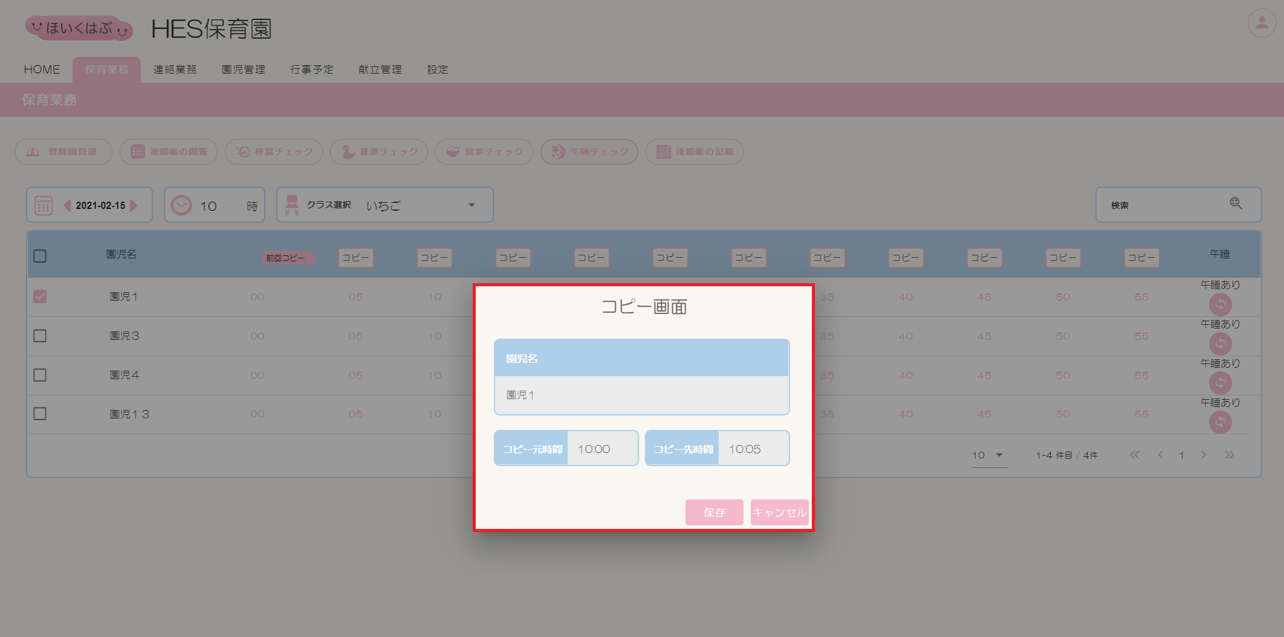The width and height of the screenshot is (1284, 637).
Task: Click コピー button above the 05 column
Action: tap(356, 258)
